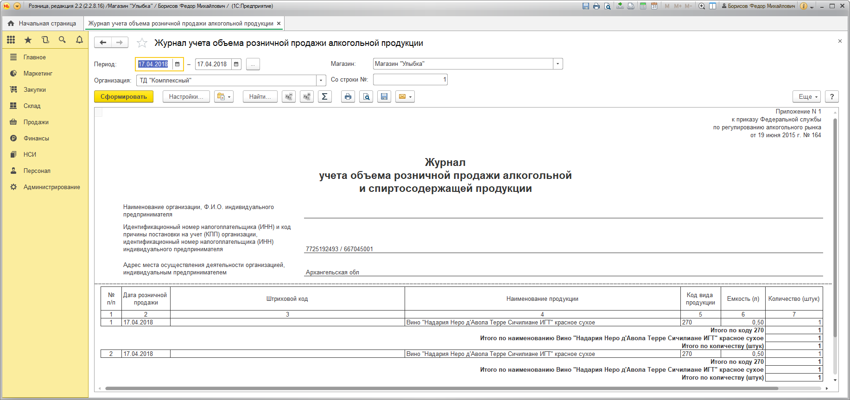
Task: Open the НСИ section
Action: pos(30,155)
